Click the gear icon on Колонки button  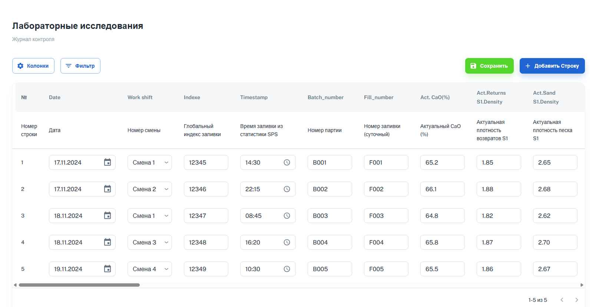(21, 66)
